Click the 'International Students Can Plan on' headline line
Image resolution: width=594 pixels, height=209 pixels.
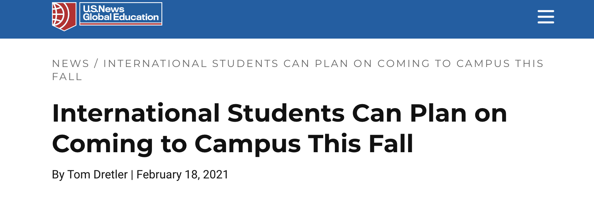pos(280,113)
